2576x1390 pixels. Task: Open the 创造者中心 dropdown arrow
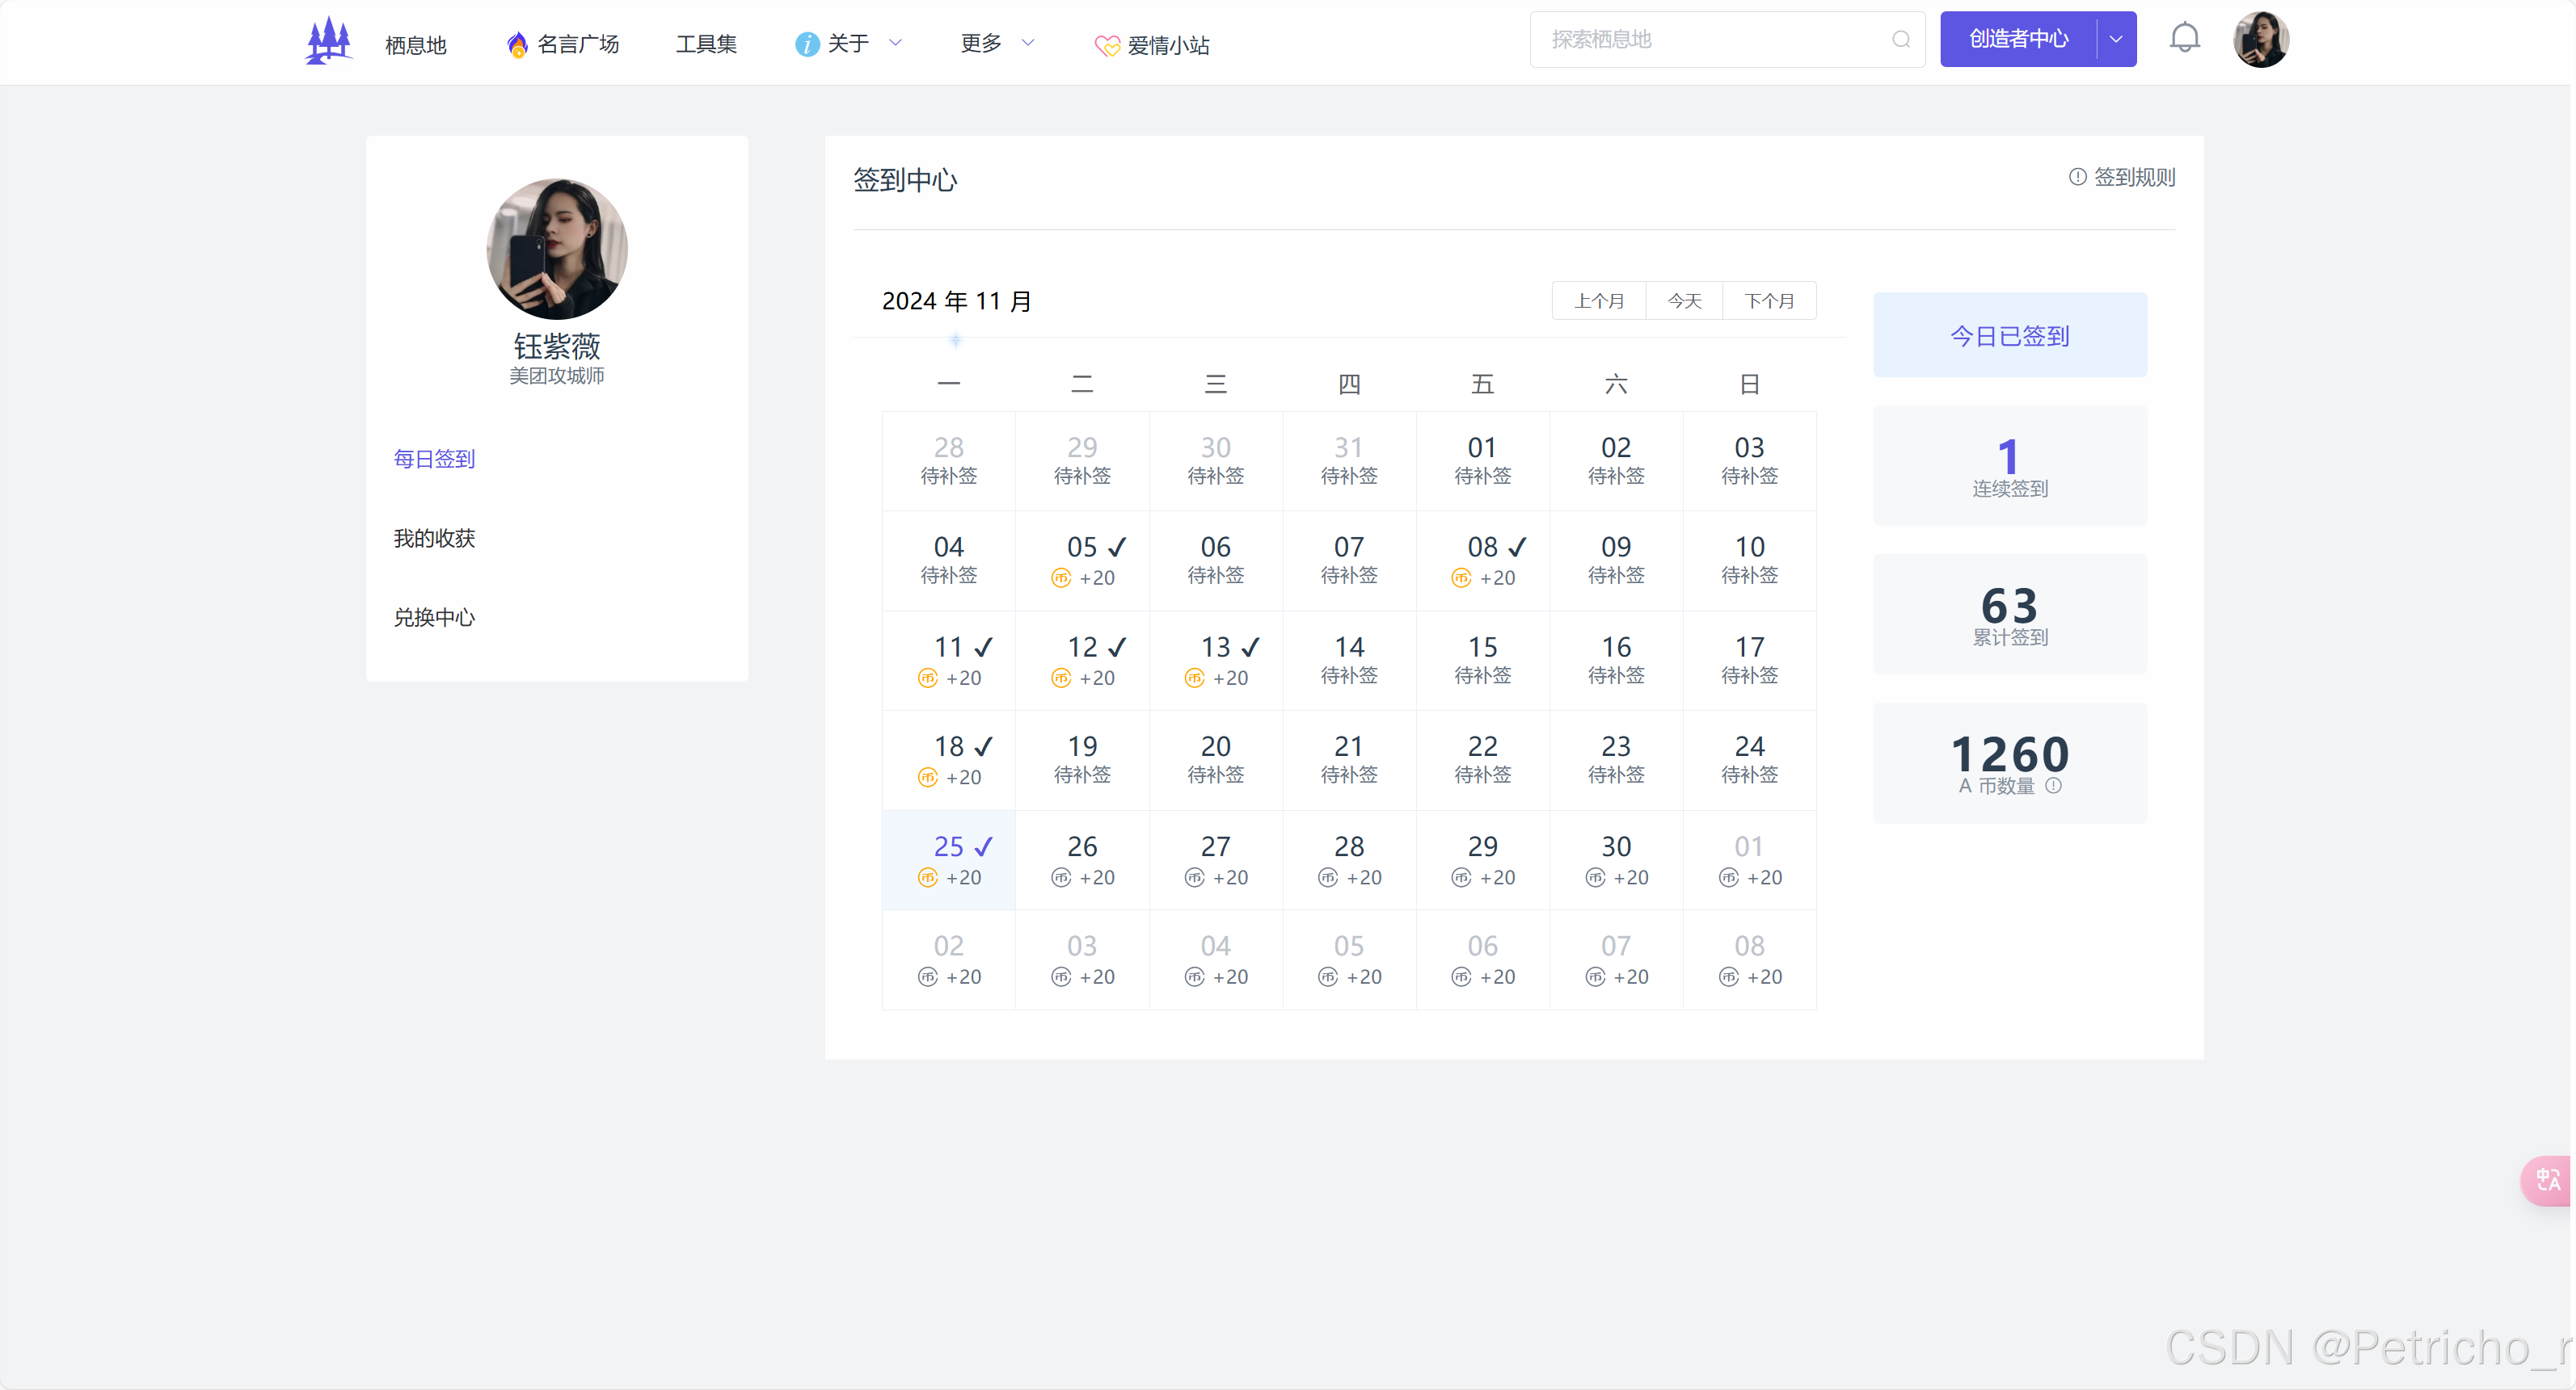pyautogui.click(x=2116, y=40)
